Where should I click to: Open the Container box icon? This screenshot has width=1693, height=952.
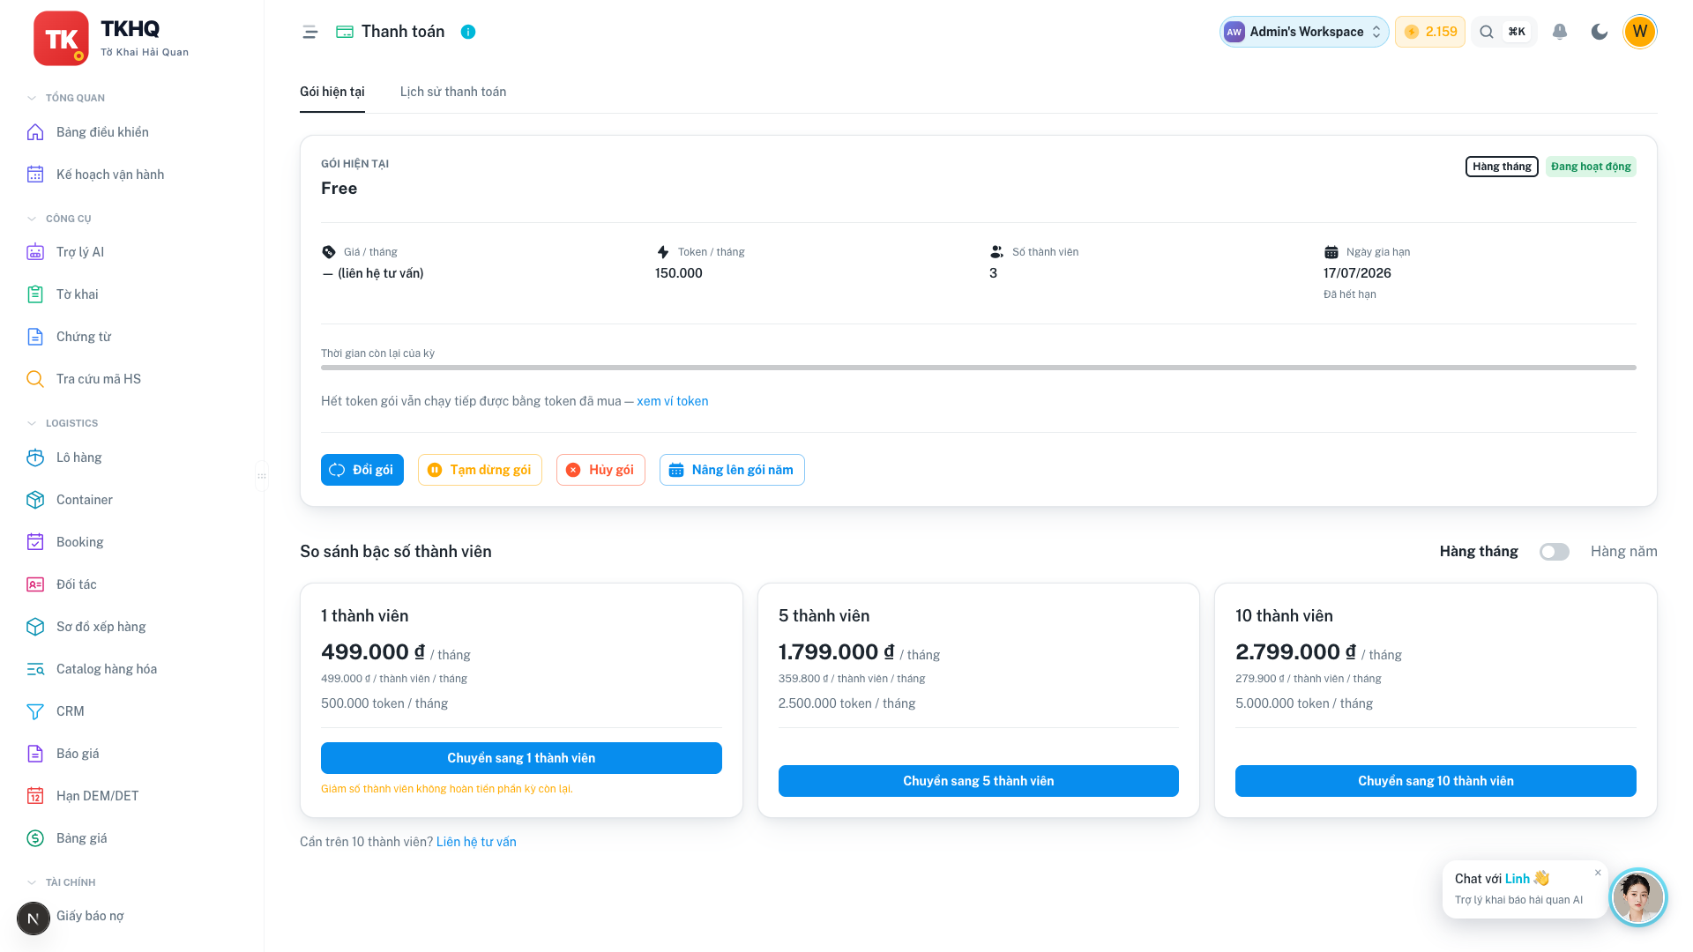pos(35,500)
